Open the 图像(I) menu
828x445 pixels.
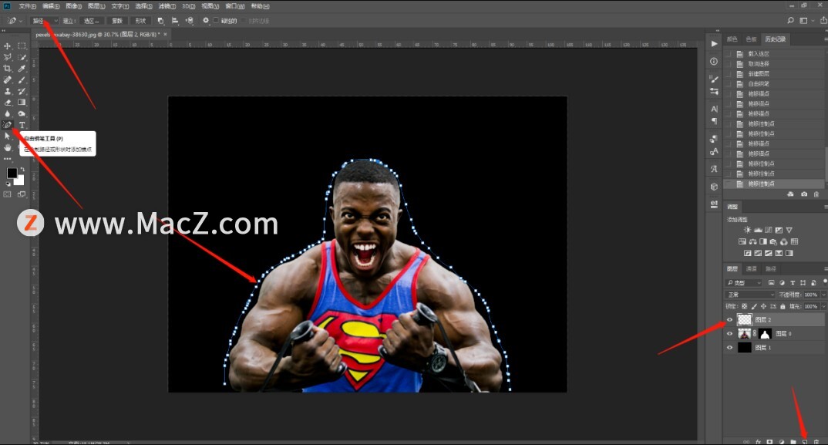coord(73,6)
